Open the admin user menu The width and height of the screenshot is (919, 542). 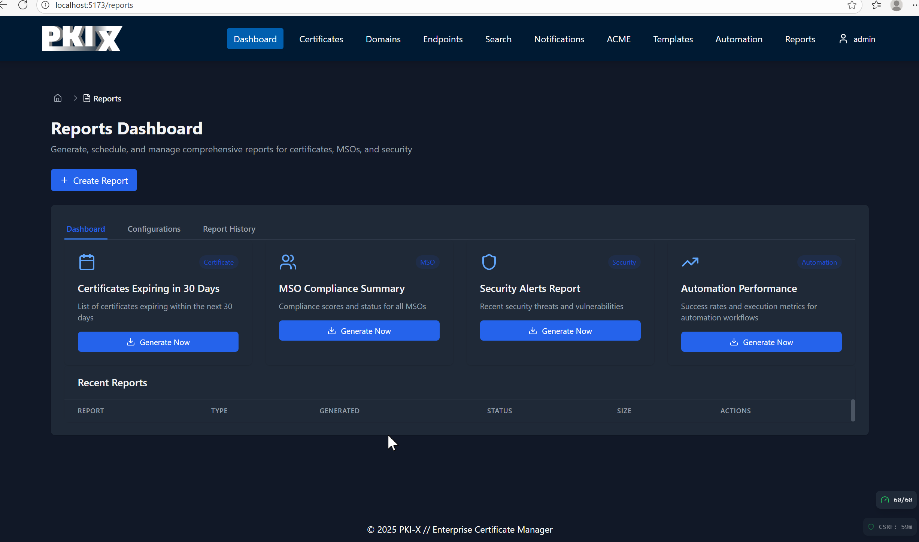pos(857,39)
